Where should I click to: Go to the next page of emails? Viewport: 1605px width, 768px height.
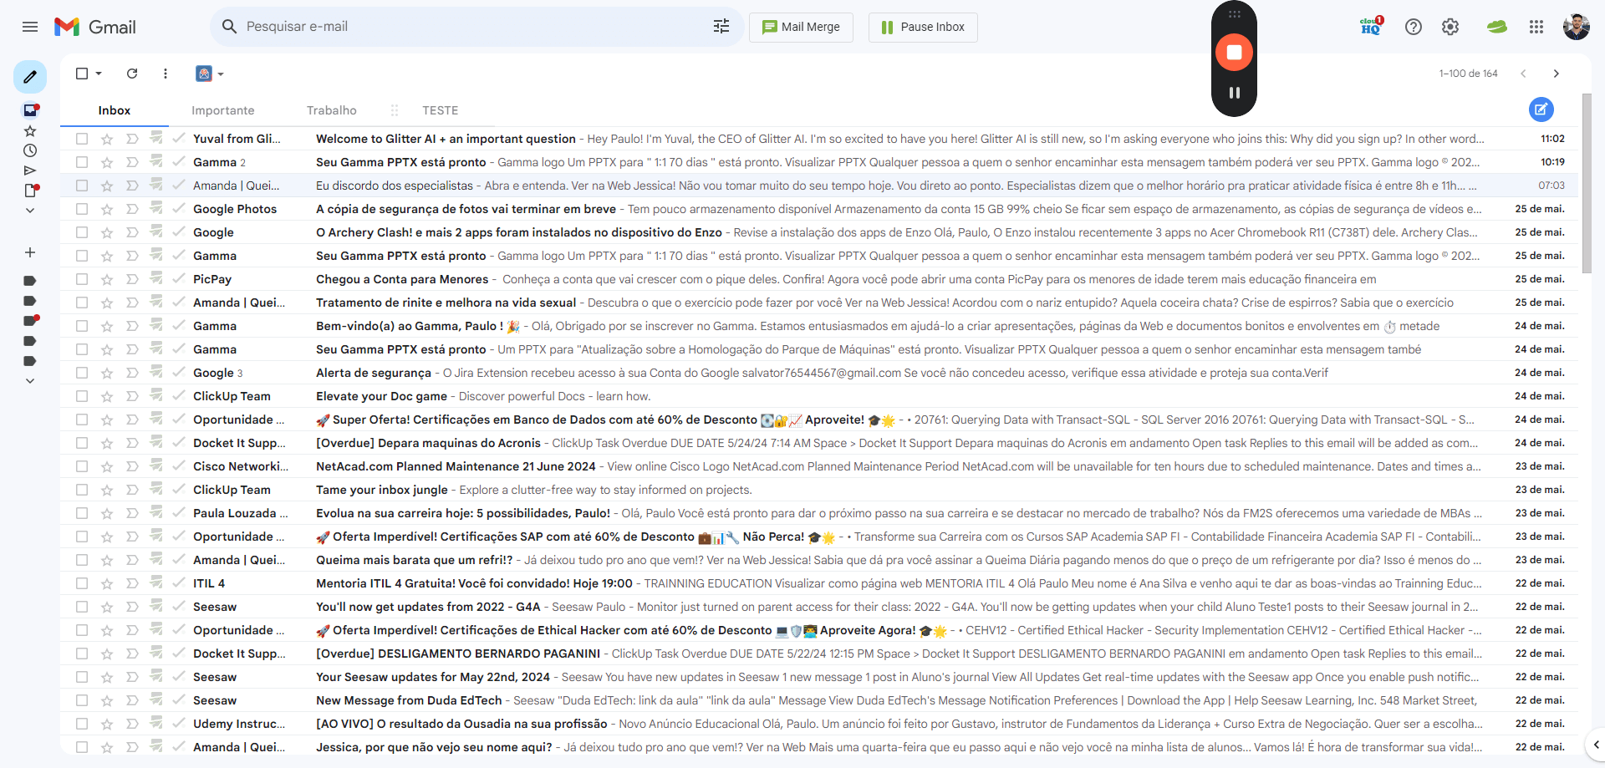click(x=1557, y=74)
